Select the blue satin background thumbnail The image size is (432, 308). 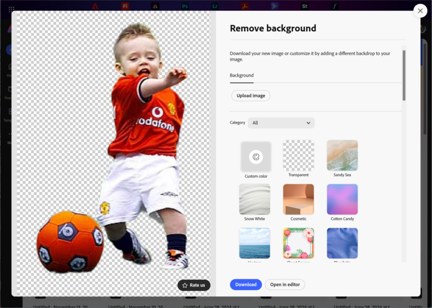(x=342, y=243)
